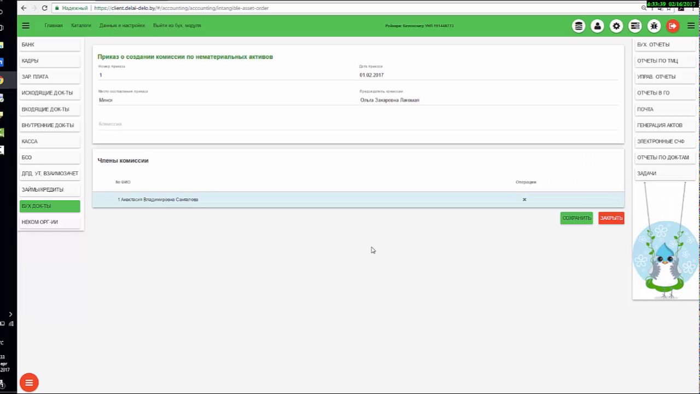Open Данные и настройки menu
Screen dimensions: 700x394
tap(122, 26)
